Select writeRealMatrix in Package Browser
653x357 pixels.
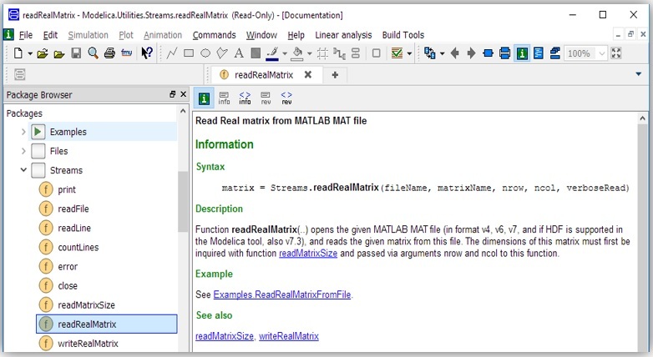click(x=88, y=344)
